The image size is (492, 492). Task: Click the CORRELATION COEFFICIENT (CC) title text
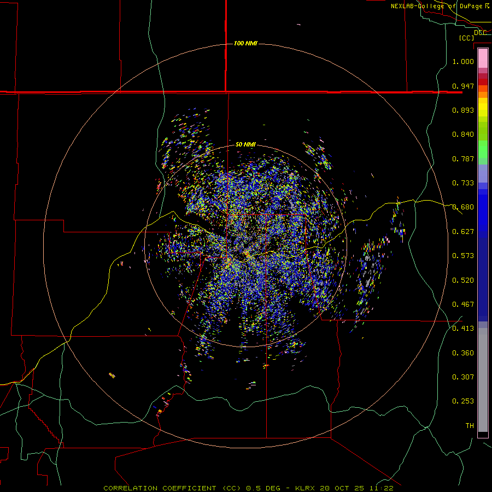pos(172,488)
